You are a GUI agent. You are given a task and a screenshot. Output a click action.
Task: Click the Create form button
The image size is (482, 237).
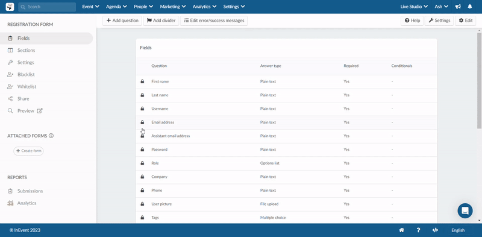pos(28,151)
